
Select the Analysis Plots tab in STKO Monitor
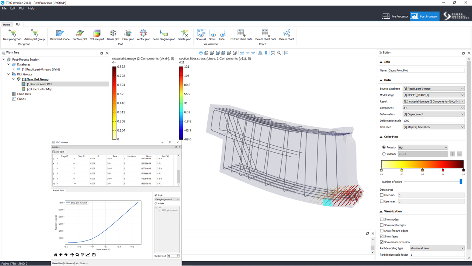coord(58,190)
